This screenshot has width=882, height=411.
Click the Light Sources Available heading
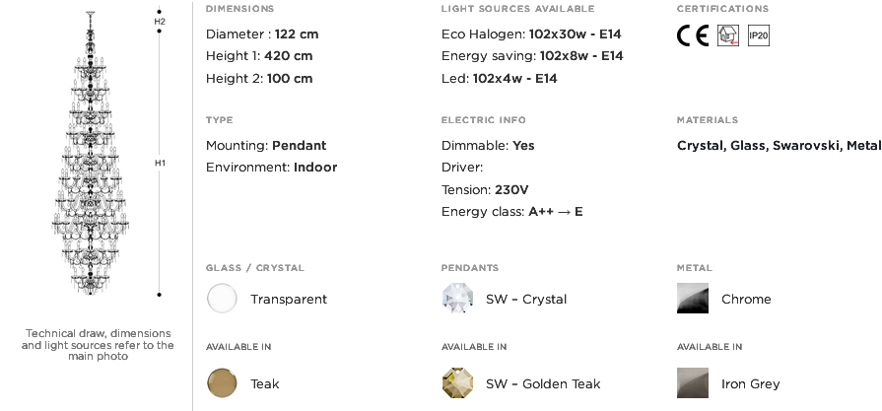(x=517, y=9)
